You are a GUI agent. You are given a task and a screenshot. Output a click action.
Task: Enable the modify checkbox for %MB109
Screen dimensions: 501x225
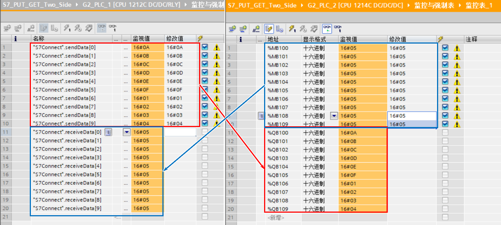tap(444, 124)
